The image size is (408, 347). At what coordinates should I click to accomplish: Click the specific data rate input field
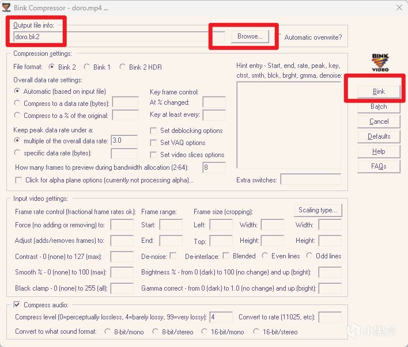point(124,154)
